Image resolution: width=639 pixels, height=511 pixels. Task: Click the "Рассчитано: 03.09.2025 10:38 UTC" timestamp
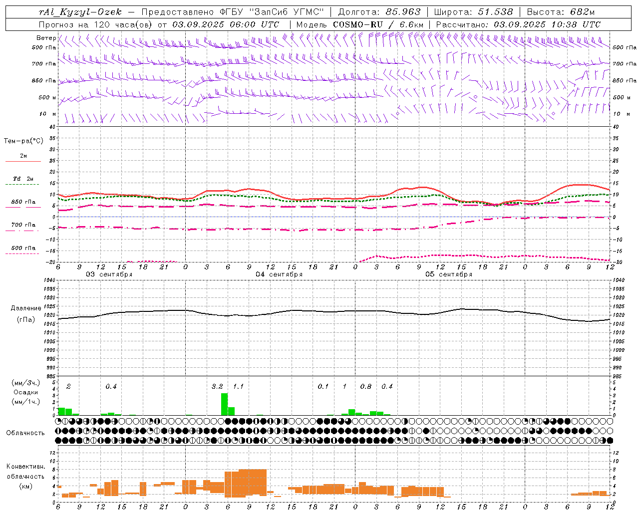[x=518, y=24]
